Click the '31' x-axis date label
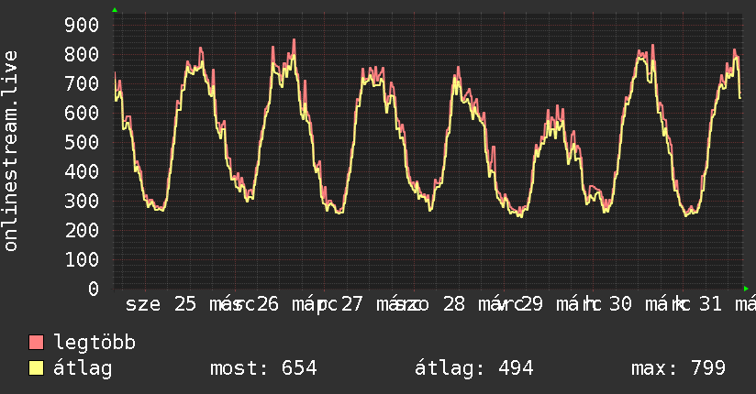The height and width of the screenshot is (394, 756). pos(710,304)
